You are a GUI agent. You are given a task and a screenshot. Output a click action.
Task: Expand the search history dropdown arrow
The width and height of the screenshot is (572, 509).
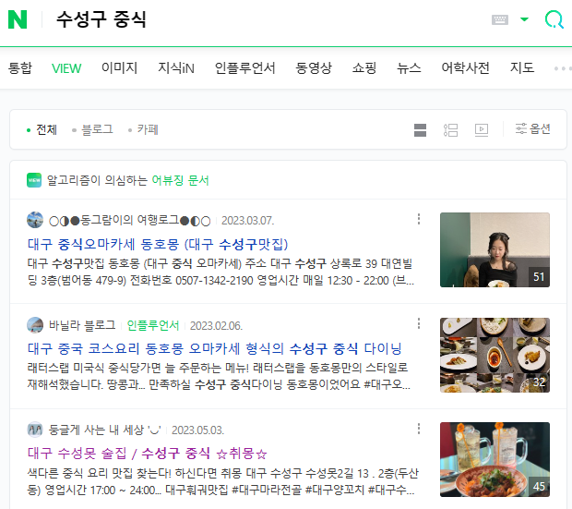[x=524, y=19]
